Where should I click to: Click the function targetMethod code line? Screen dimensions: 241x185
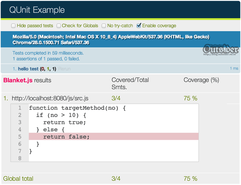[x=77, y=108]
